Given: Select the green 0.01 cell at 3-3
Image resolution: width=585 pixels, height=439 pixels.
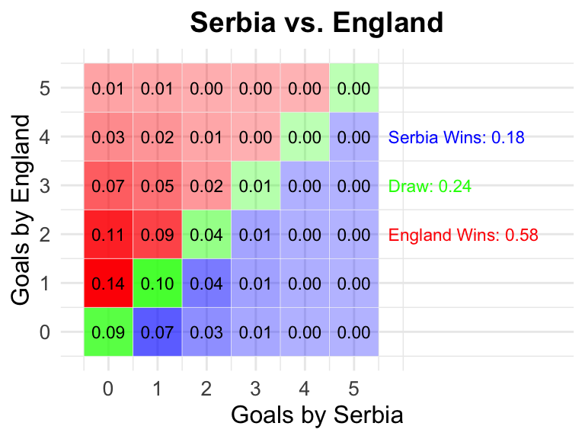Looking at the screenshot, I should click(256, 185).
